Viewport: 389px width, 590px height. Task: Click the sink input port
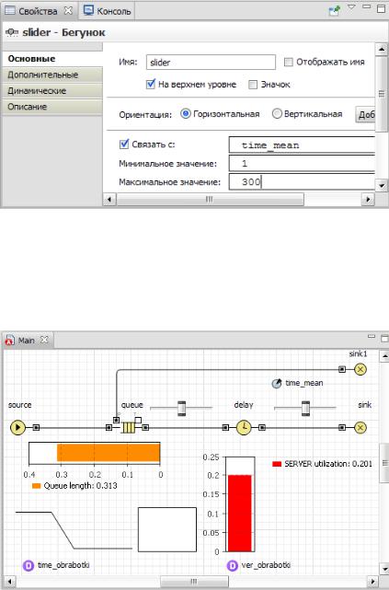pyautogui.click(x=342, y=427)
